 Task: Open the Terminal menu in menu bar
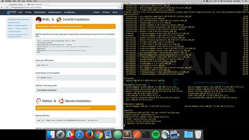pos(8,1)
